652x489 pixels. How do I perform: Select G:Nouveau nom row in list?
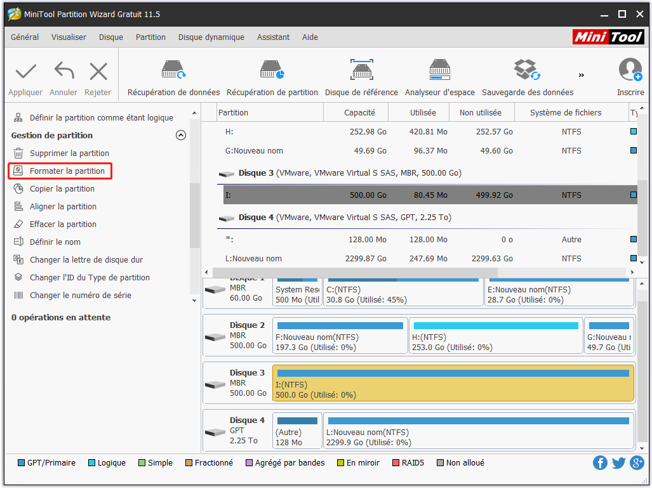(427, 151)
